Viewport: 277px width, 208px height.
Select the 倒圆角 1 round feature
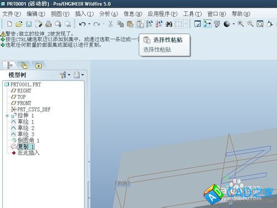[25, 141]
